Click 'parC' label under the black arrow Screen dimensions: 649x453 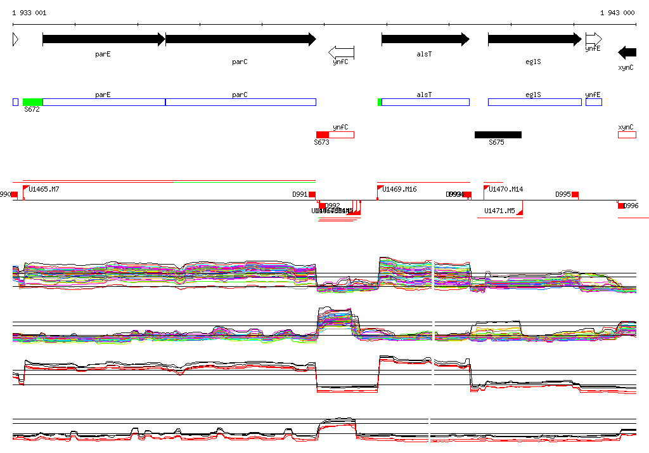point(240,62)
